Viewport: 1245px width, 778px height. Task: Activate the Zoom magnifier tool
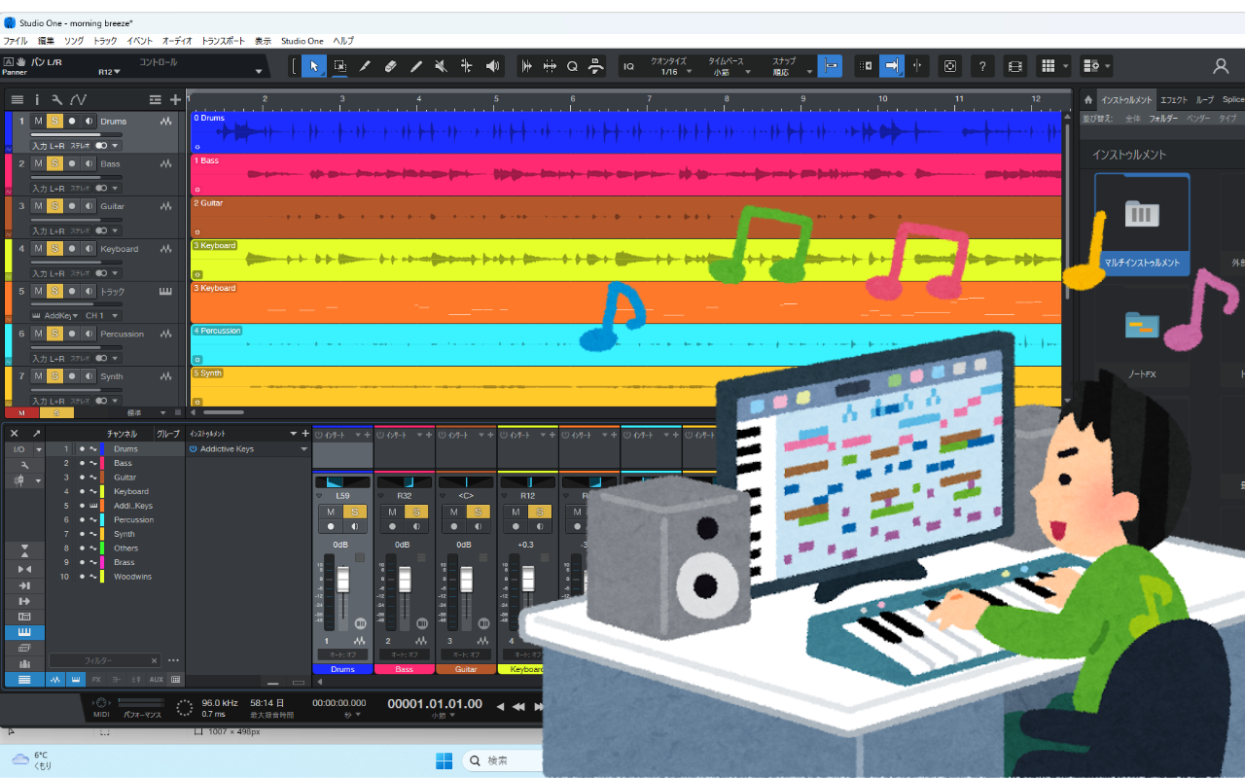coord(572,65)
